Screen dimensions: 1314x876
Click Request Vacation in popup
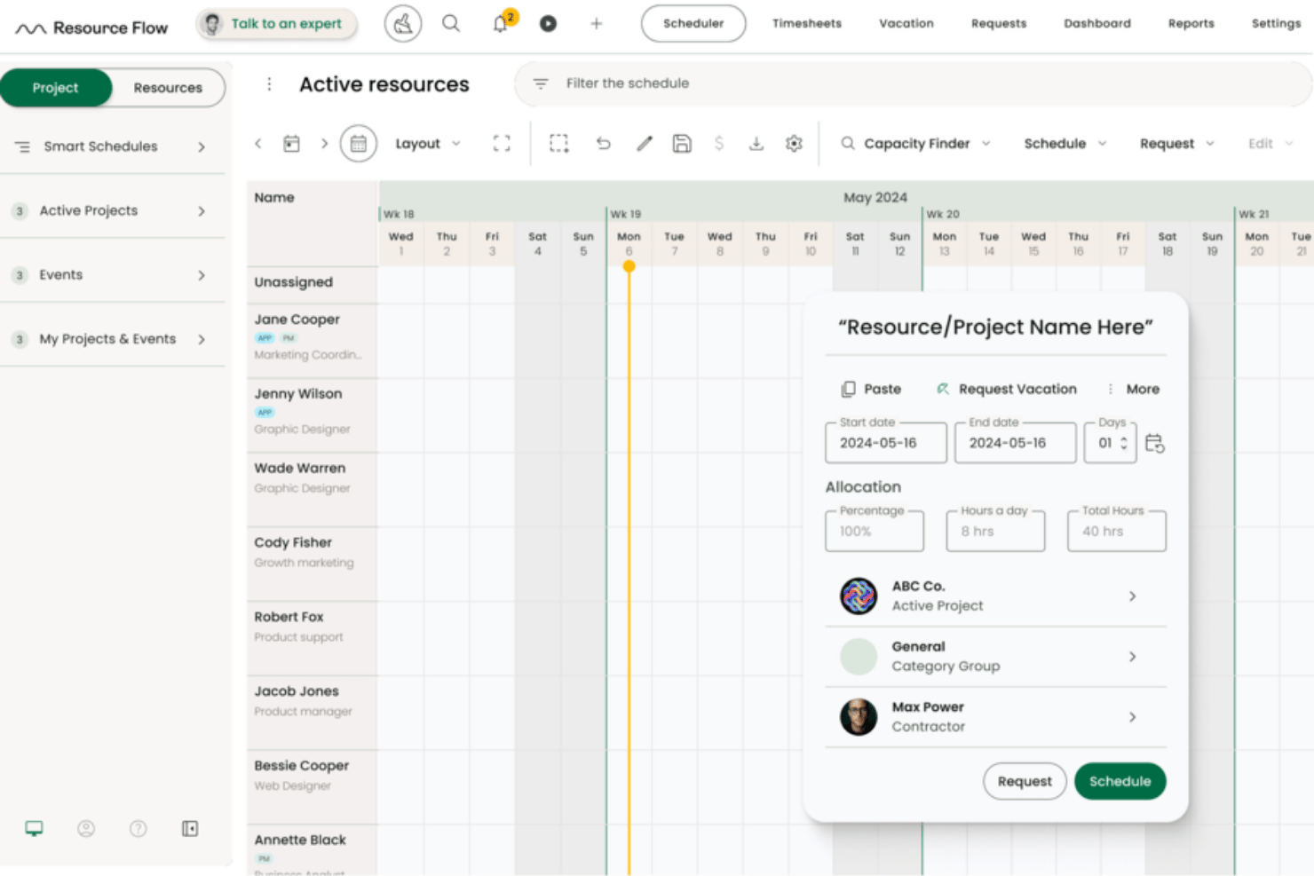(1006, 389)
